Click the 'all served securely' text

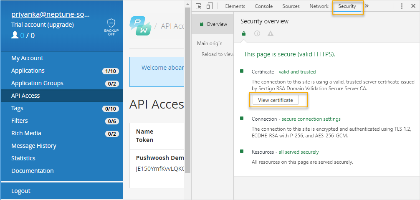click(x=299, y=152)
